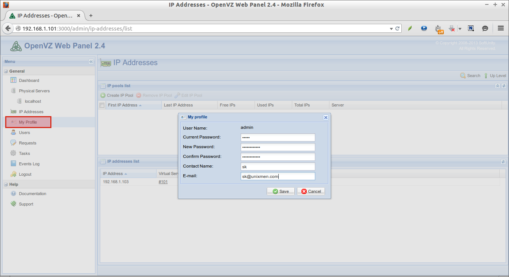Click the NoScript toolbar icon
The image size is (509, 277).
[x=471, y=28]
